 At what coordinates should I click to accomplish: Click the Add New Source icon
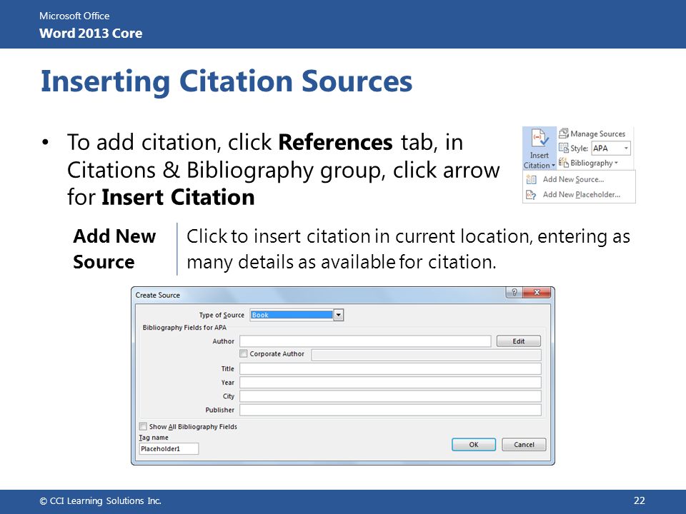coord(531,179)
